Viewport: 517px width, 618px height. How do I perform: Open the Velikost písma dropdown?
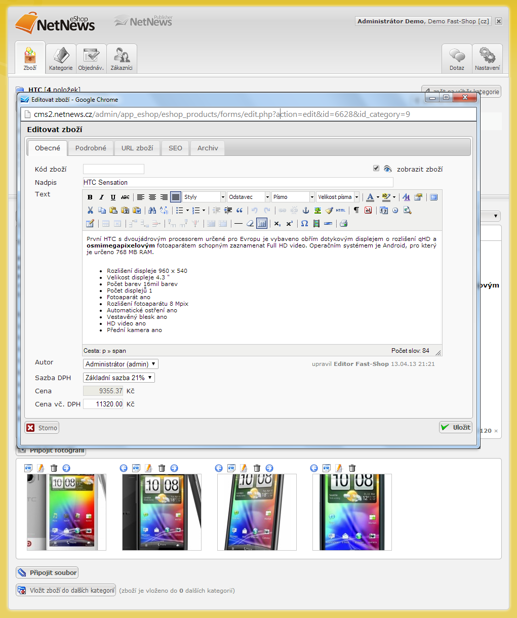tap(338, 197)
